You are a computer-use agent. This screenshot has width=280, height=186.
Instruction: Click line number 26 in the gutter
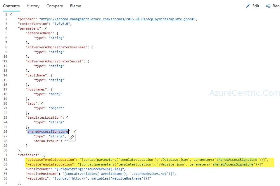(5, 132)
